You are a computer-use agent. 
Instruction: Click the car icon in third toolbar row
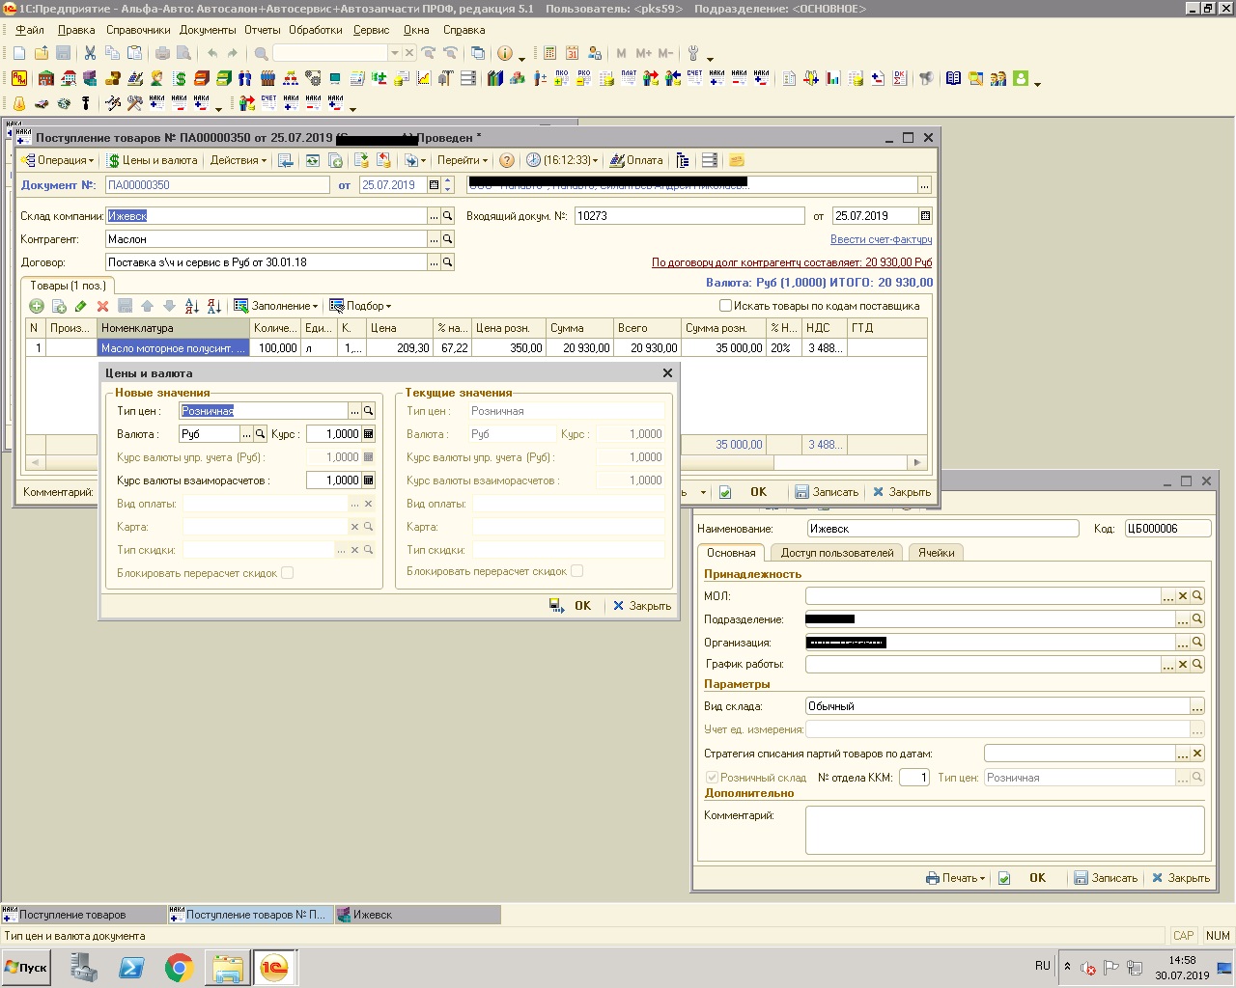point(42,103)
